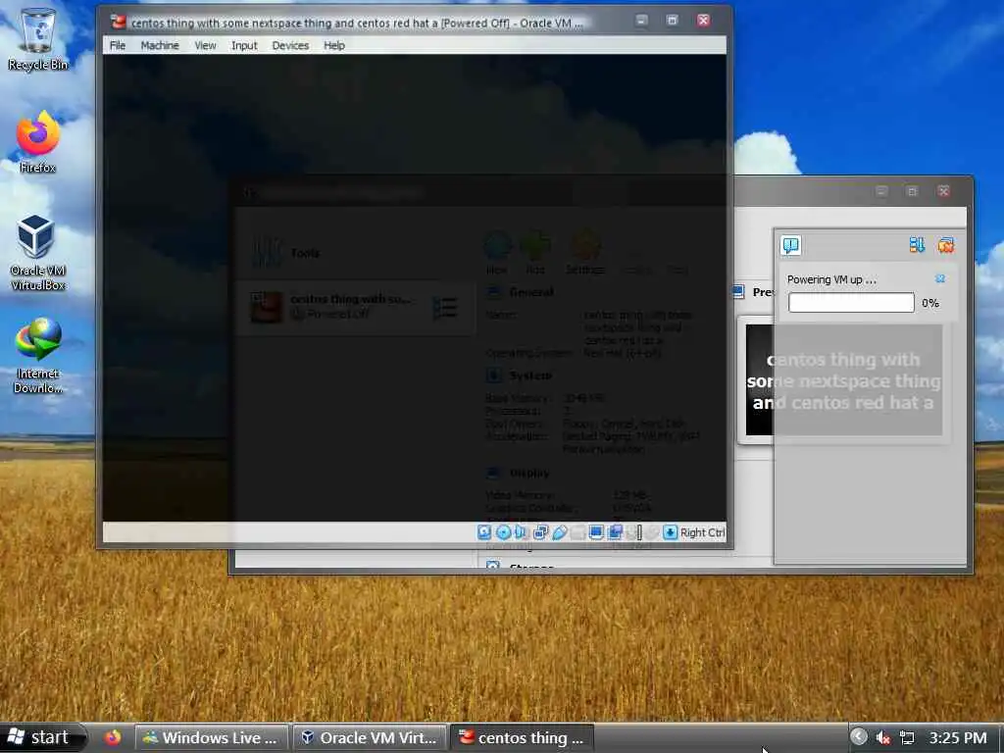Click Right Ctrl host key label
This screenshot has width=1004, height=753.
point(702,532)
